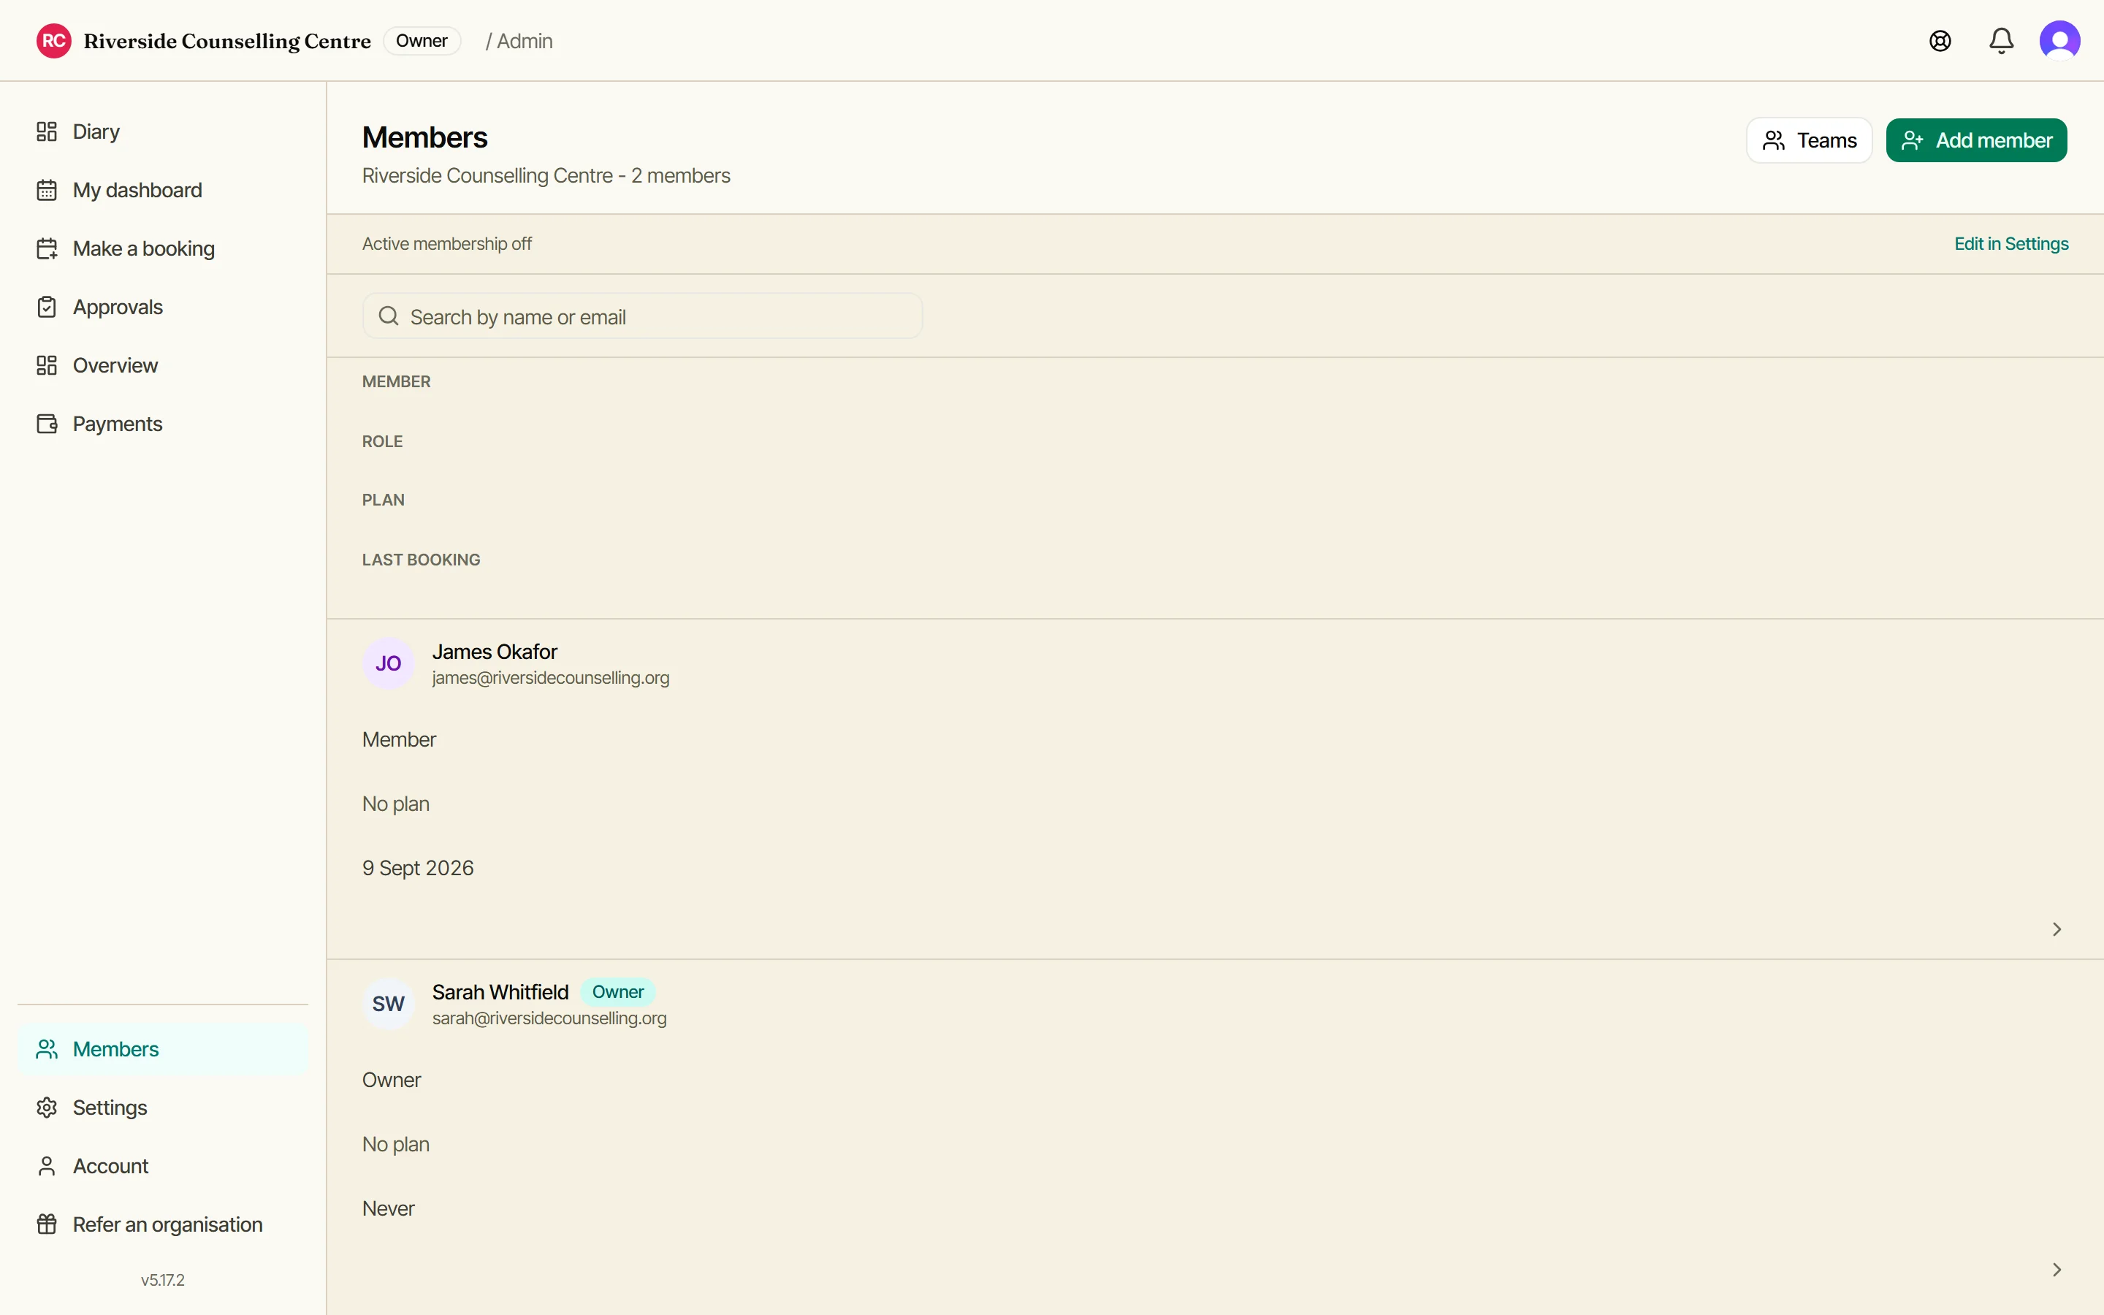Click James Okafor's name

pos(495,652)
